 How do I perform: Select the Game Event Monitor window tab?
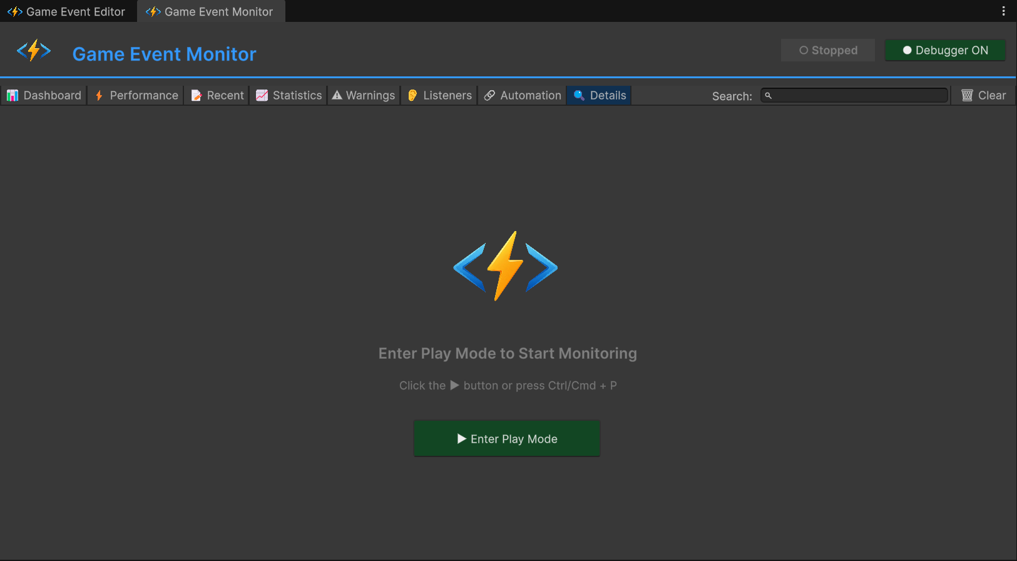click(211, 11)
